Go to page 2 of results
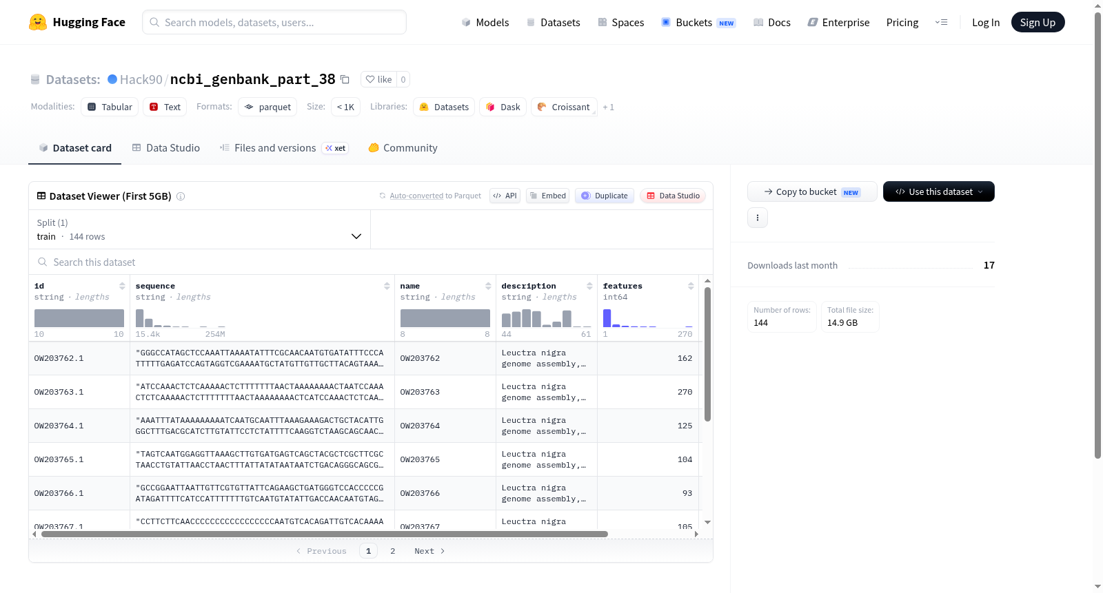 click(393, 551)
